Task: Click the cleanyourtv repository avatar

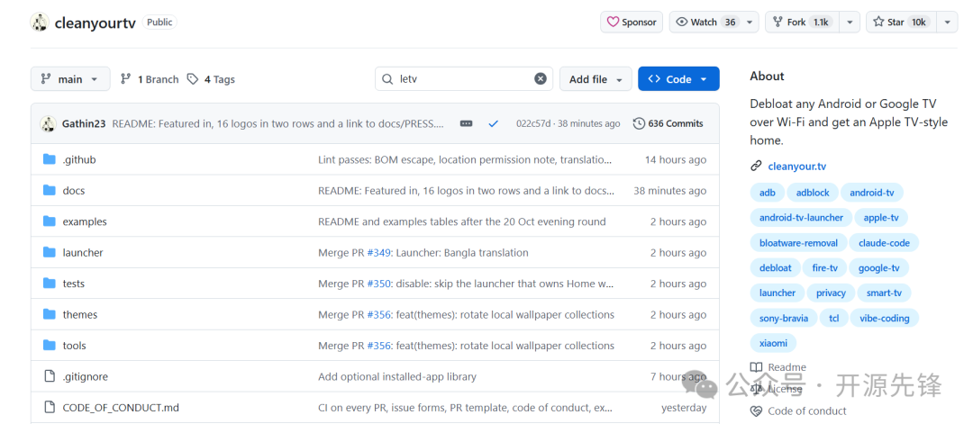Action: pyautogui.click(x=40, y=23)
